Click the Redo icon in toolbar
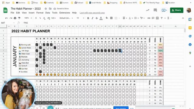 [11, 18]
